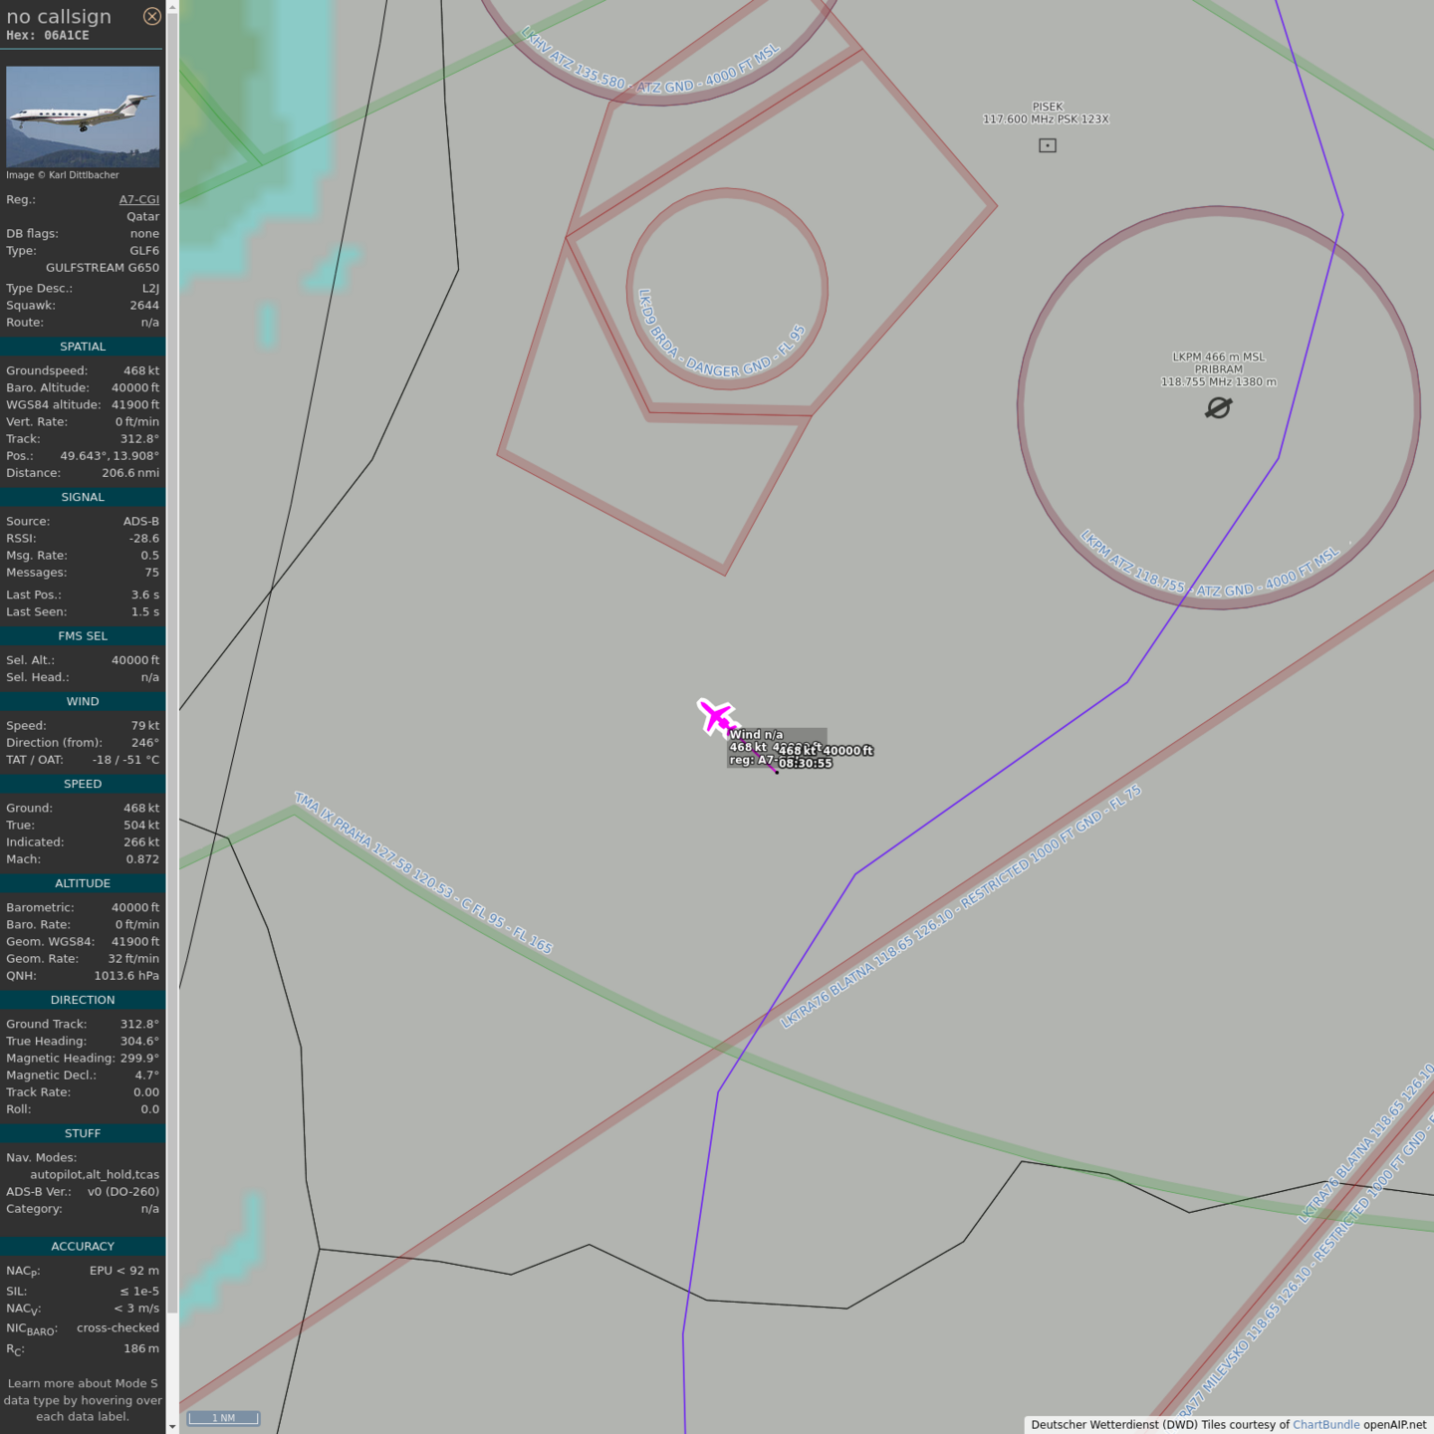Click the 1 NM map scale bar
This screenshot has width=1434, height=1434.
point(224,1418)
